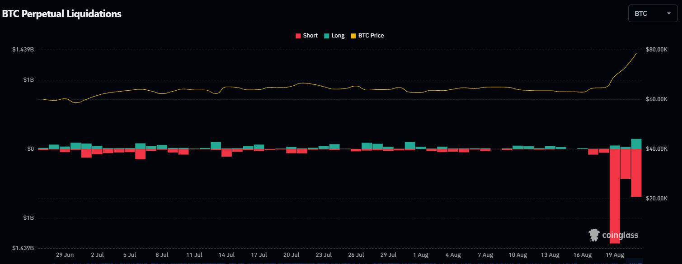The width and height of the screenshot is (682, 264).
Task: Toggle the BTC Price series in legend
Action: 367,36
